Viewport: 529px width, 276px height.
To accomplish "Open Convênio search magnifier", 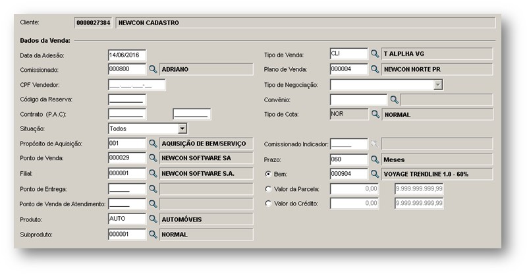I will pos(394,100).
